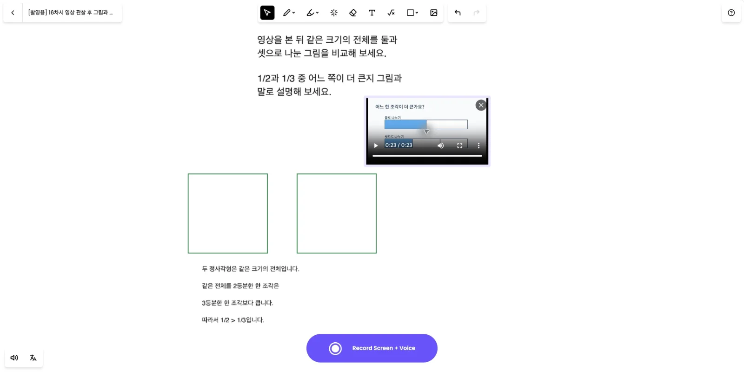
Task: Click text '같은 전체를 2등분한 한 조각은'
Action: [x=240, y=286]
